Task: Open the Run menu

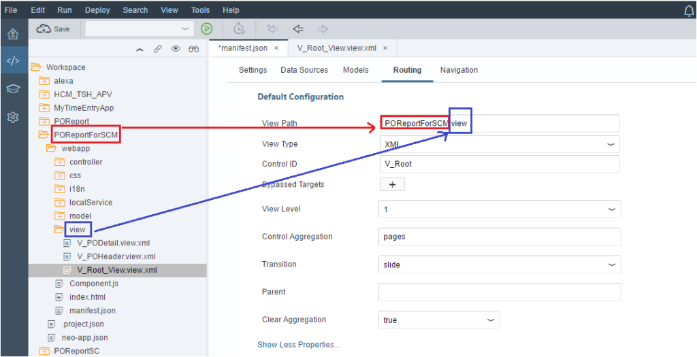Action: (x=65, y=10)
